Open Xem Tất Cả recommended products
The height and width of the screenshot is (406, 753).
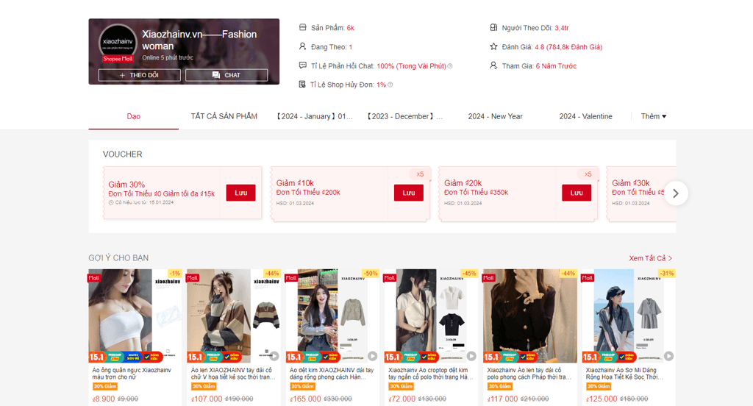click(x=650, y=258)
